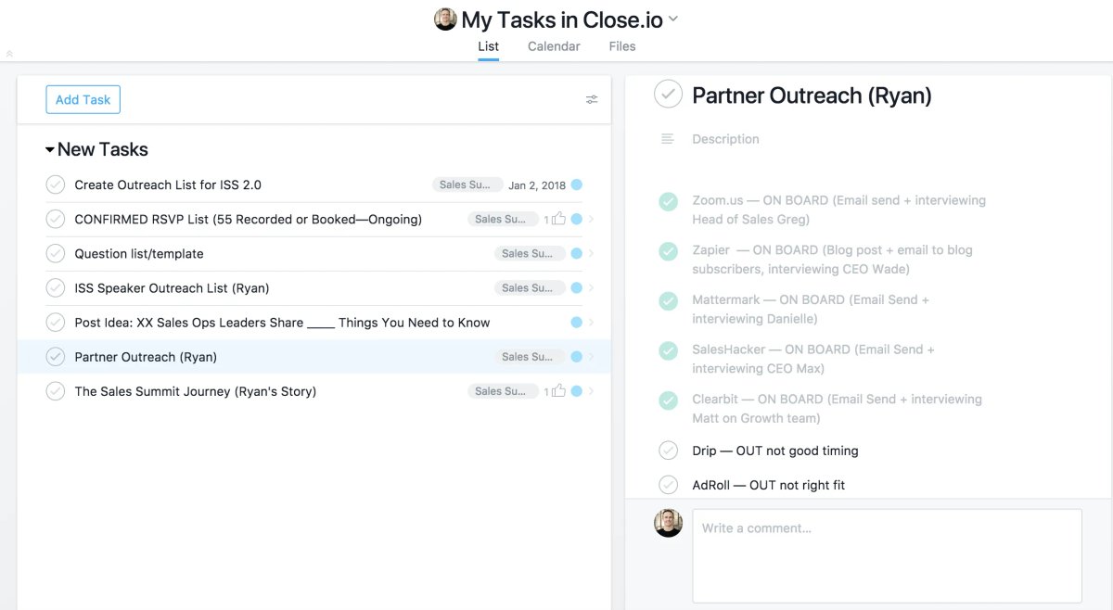The image size is (1113, 610).
Task: Open the task list filter and sort options
Action: 592,99
